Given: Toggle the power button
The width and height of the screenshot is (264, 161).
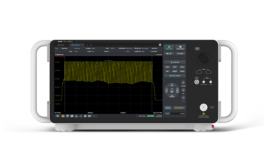Looking at the screenshot, I should tap(197, 49).
